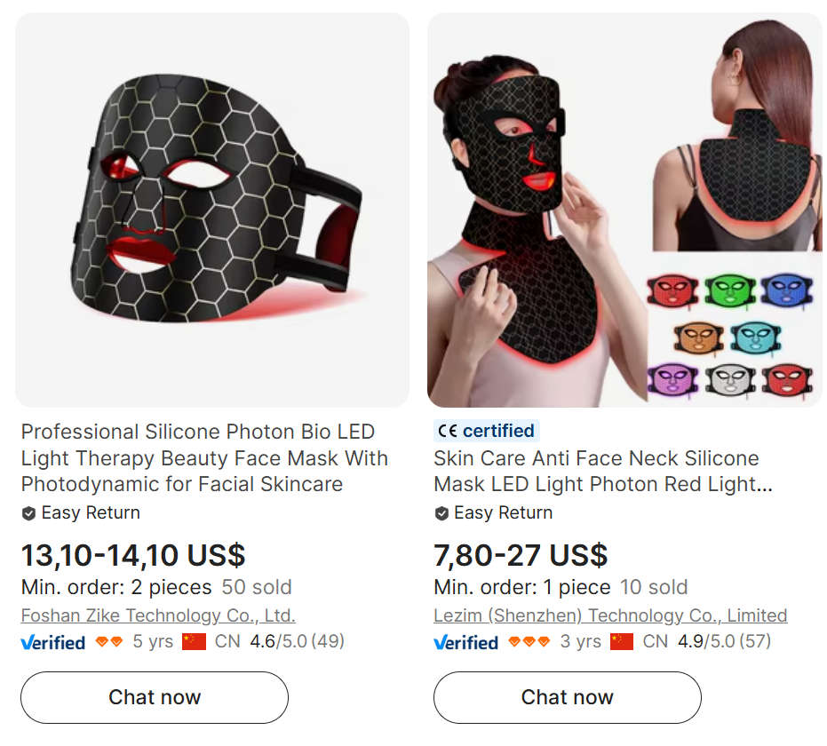The width and height of the screenshot is (827, 746).
Task: Click the Verified badge for Lezim Shenzhen Technology
Action: coord(465,642)
